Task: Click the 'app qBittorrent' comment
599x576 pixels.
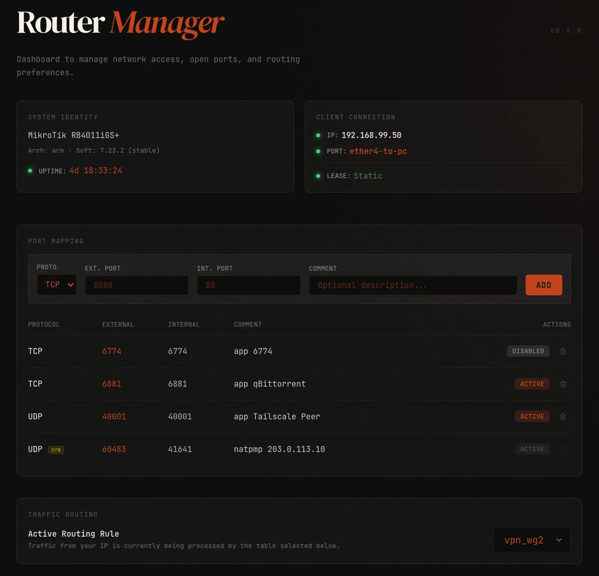Action: click(270, 384)
